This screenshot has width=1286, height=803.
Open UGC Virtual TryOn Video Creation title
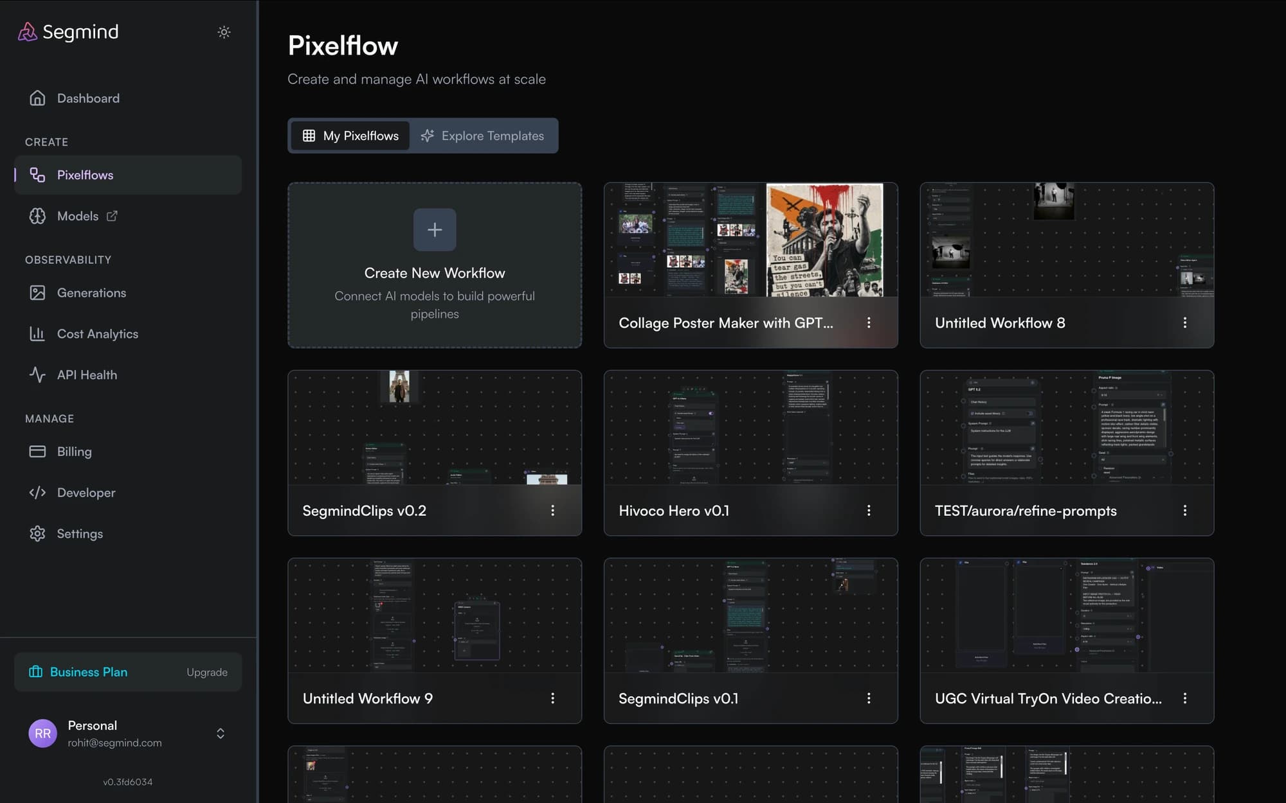pos(1048,698)
